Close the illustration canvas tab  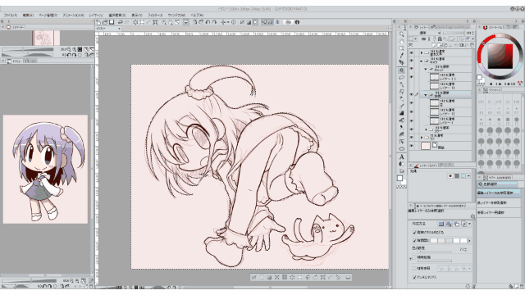pos(119,29)
